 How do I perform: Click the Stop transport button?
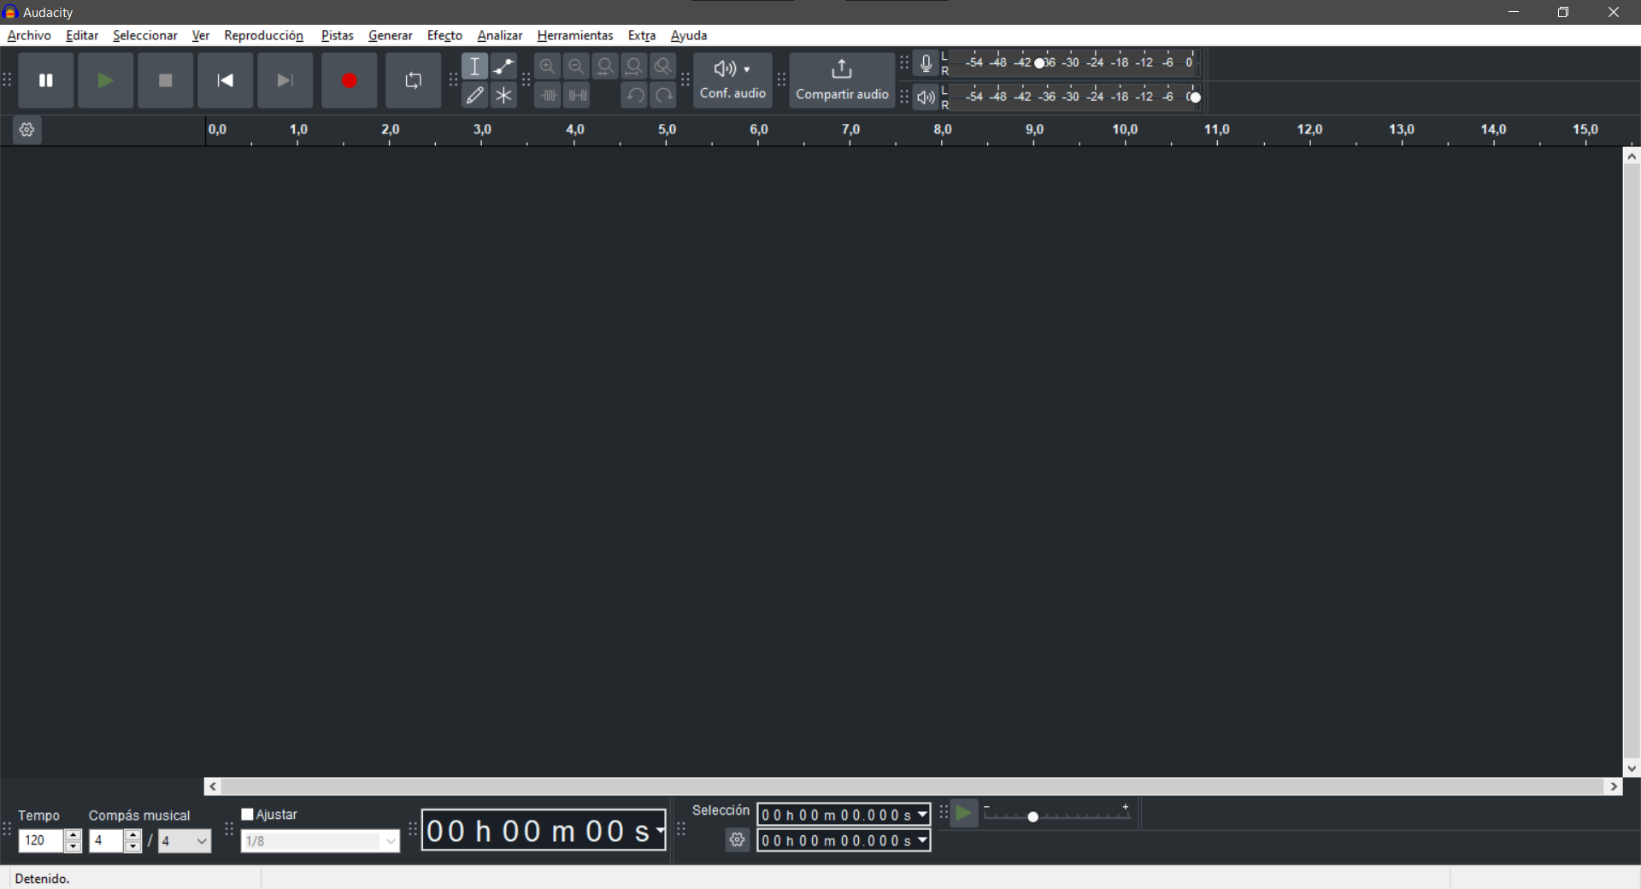[x=166, y=80]
